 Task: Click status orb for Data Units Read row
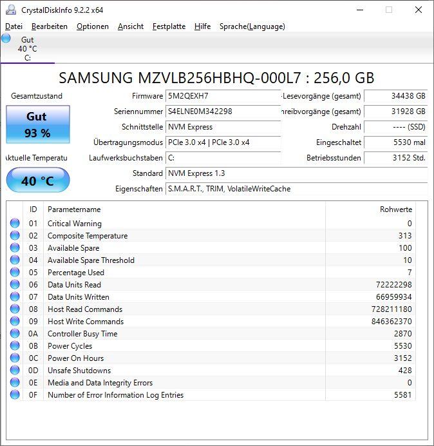tap(15, 284)
